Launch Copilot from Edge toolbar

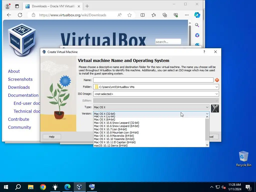point(197,15)
